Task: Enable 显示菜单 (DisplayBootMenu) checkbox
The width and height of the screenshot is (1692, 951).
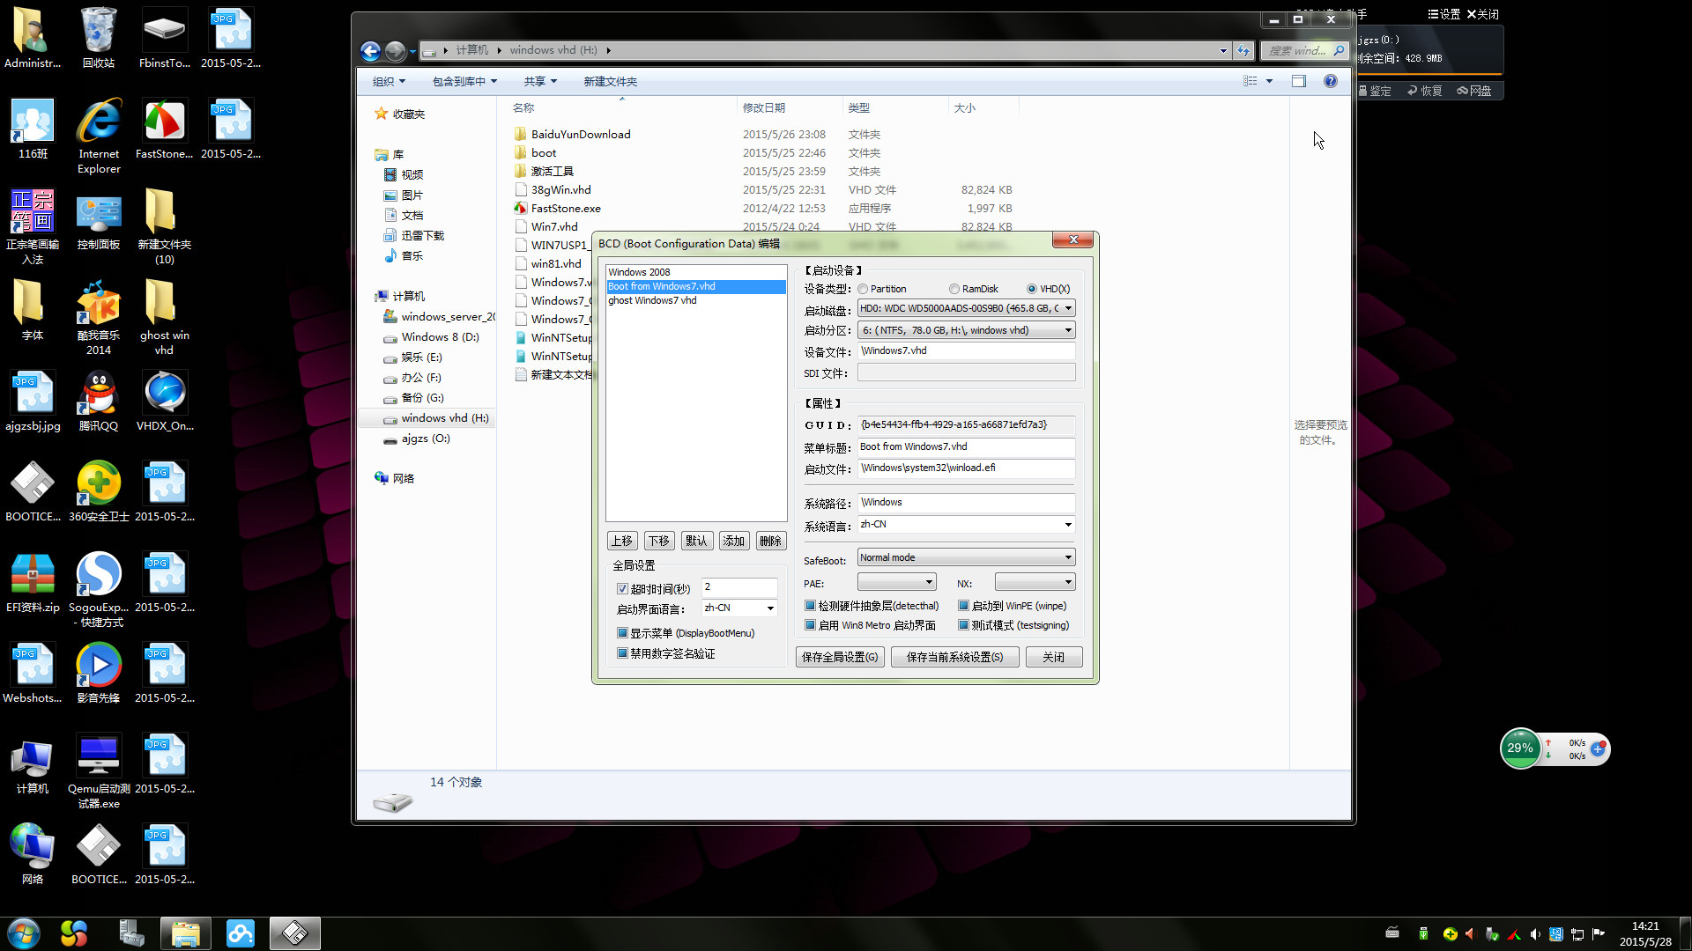Action: (x=622, y=633)
